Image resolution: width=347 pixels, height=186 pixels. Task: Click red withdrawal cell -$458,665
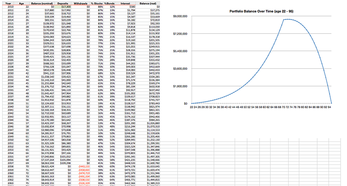pos(81,170)
